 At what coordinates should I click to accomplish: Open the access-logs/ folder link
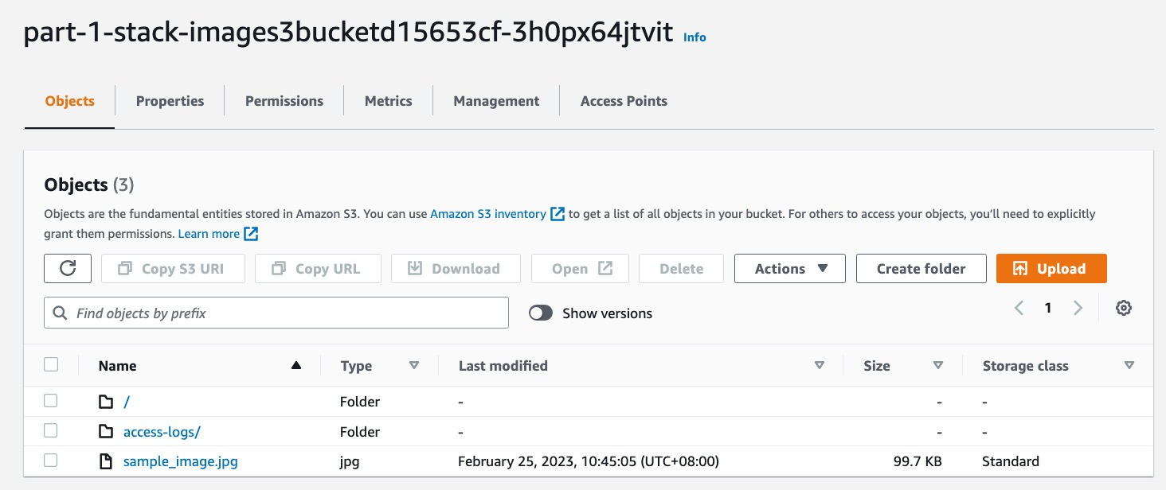point(162,432)
